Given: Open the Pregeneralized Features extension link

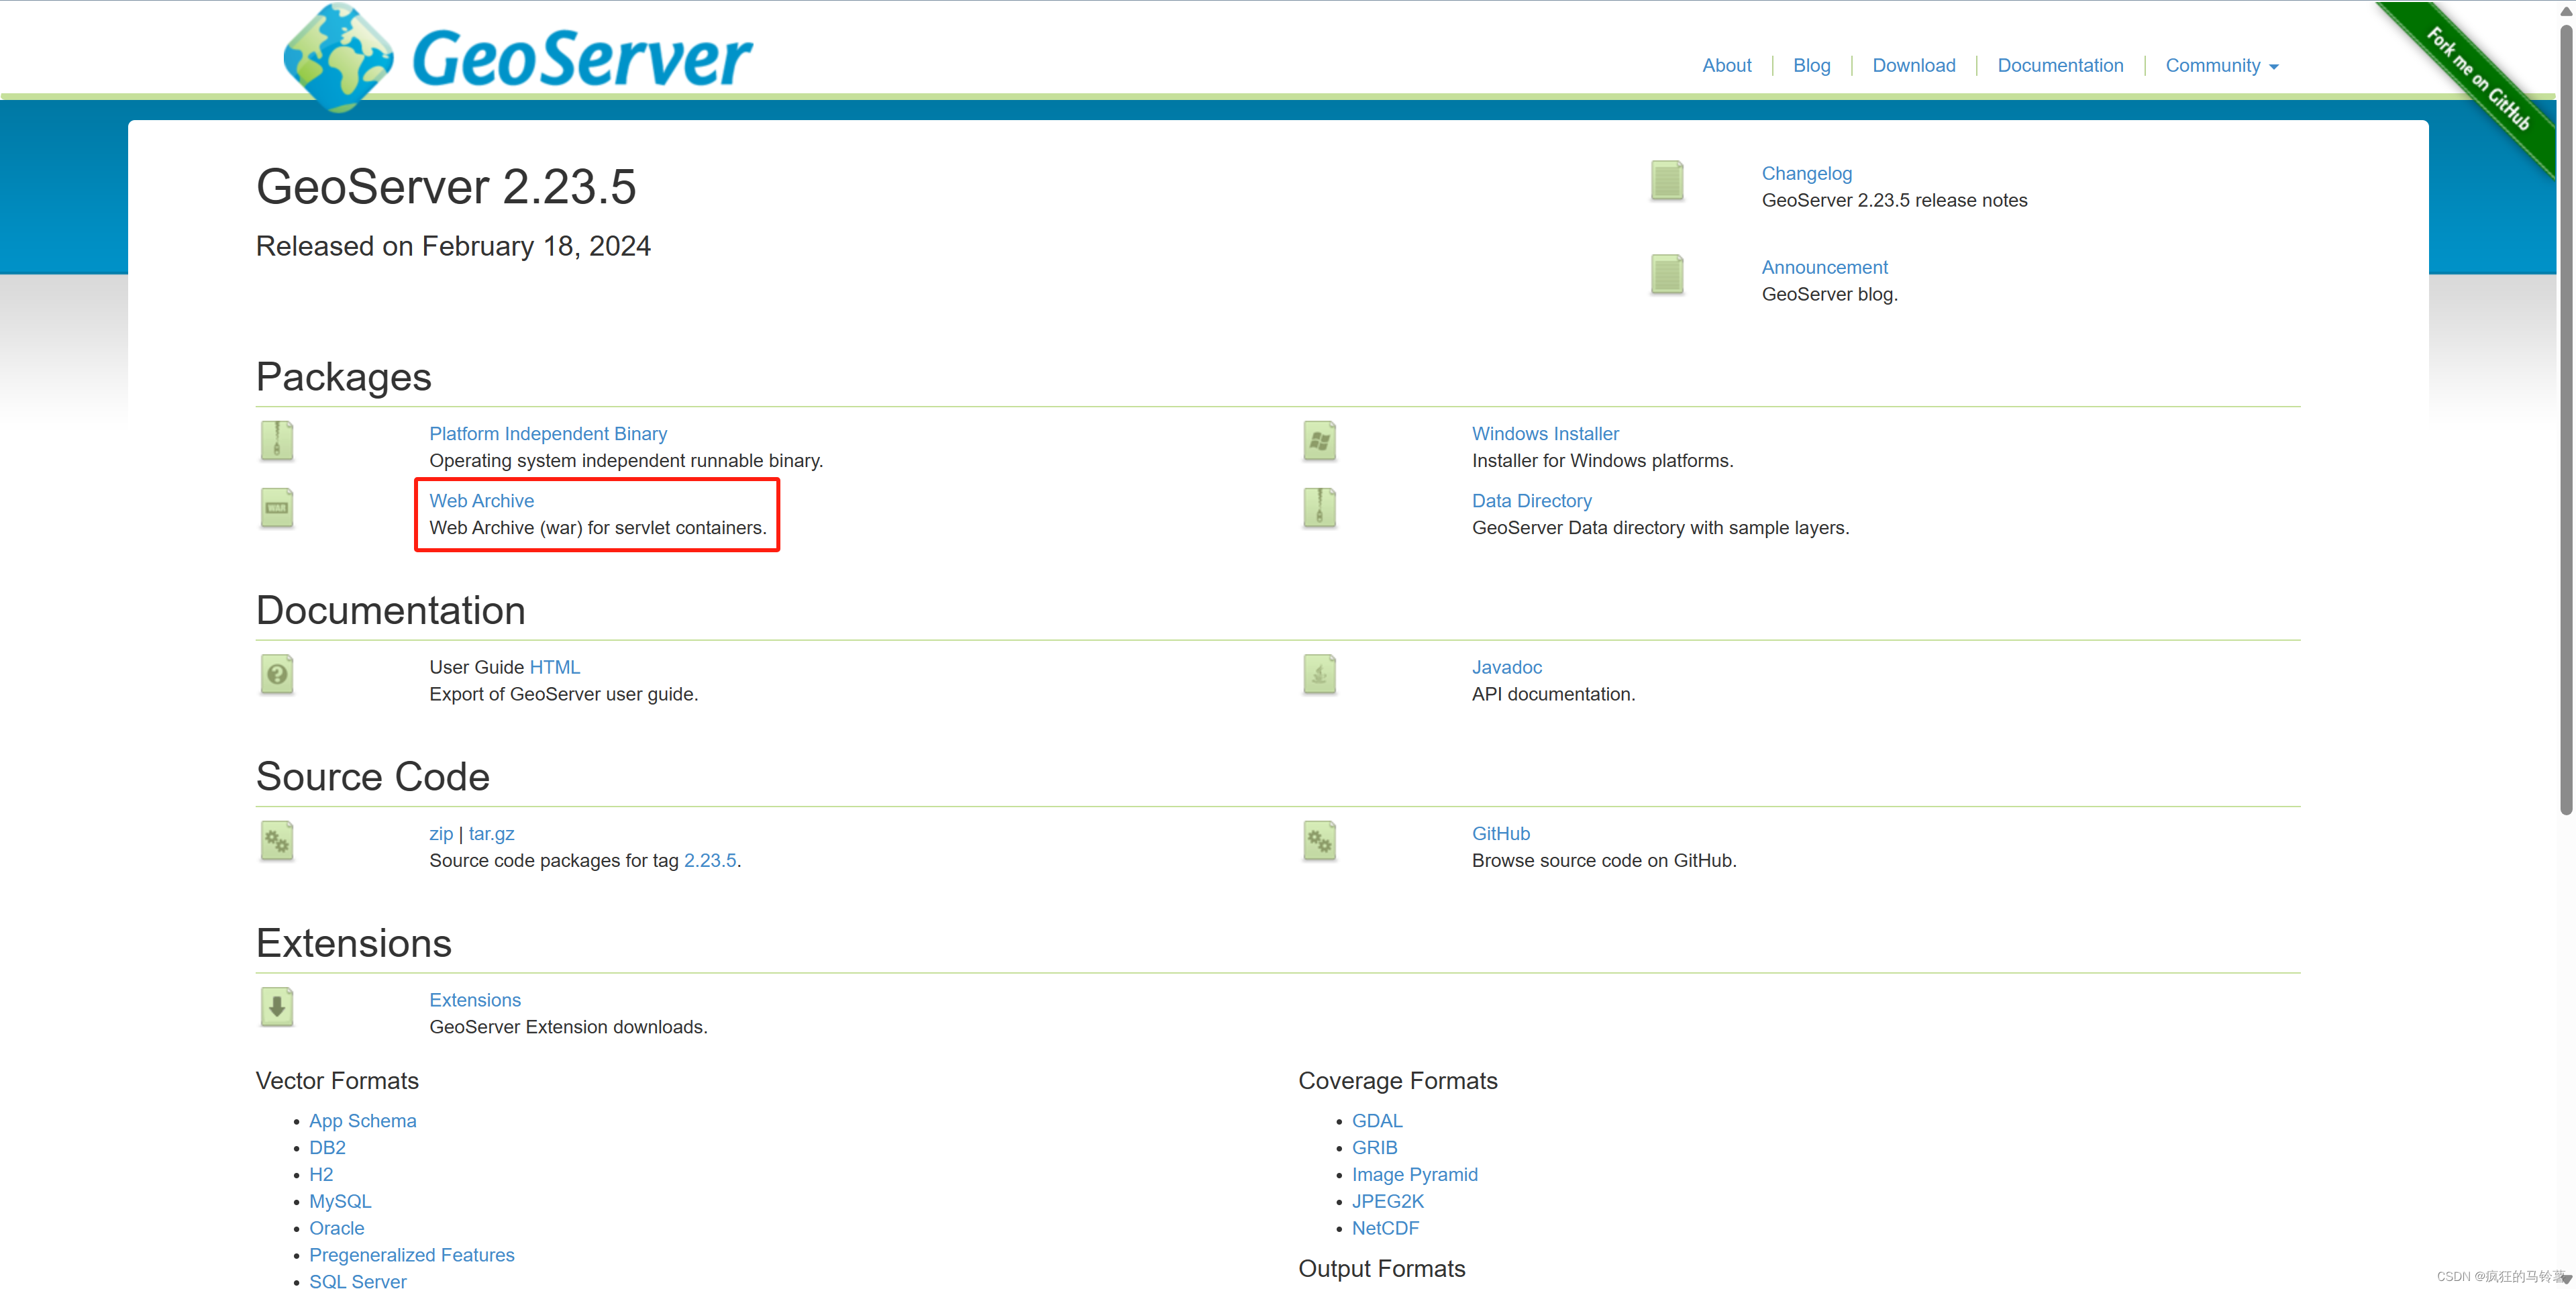Looking at the screenshot, I should 411,1255.
